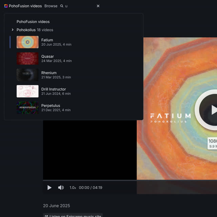Expand the Pohokolius chevron
The width and height of the screenshot is (217, 217).
(13, 30)
